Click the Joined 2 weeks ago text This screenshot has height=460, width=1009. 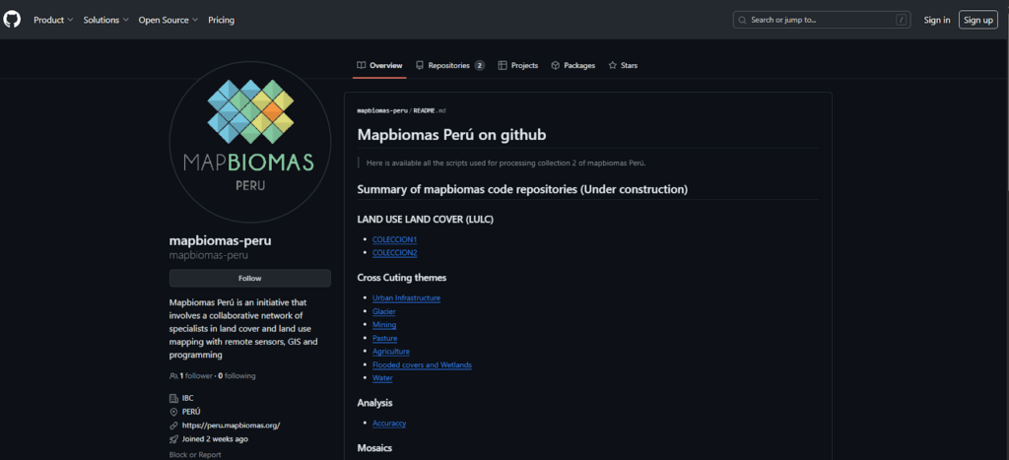pos(215,438)
